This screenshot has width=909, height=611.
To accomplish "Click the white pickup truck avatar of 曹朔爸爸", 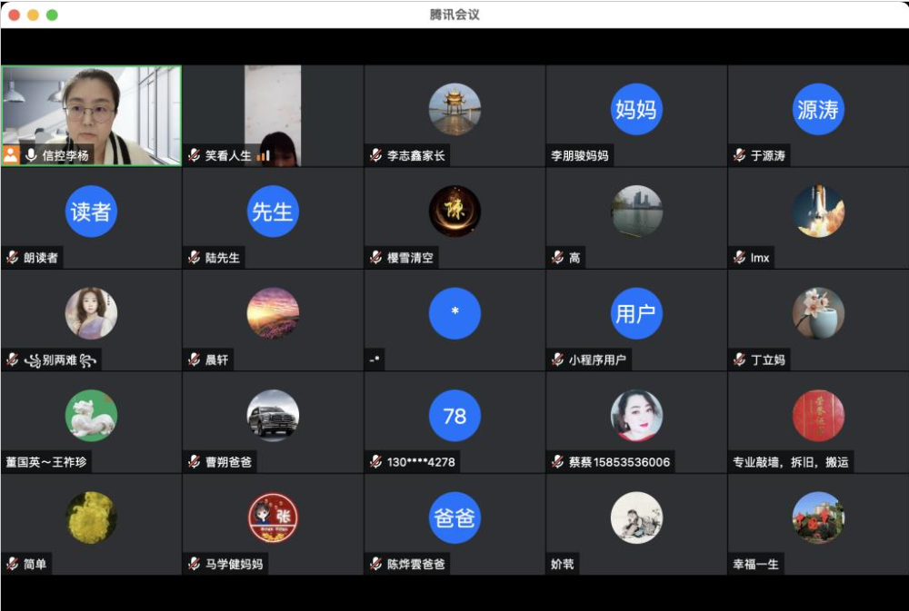I will [x=273, y=416].
